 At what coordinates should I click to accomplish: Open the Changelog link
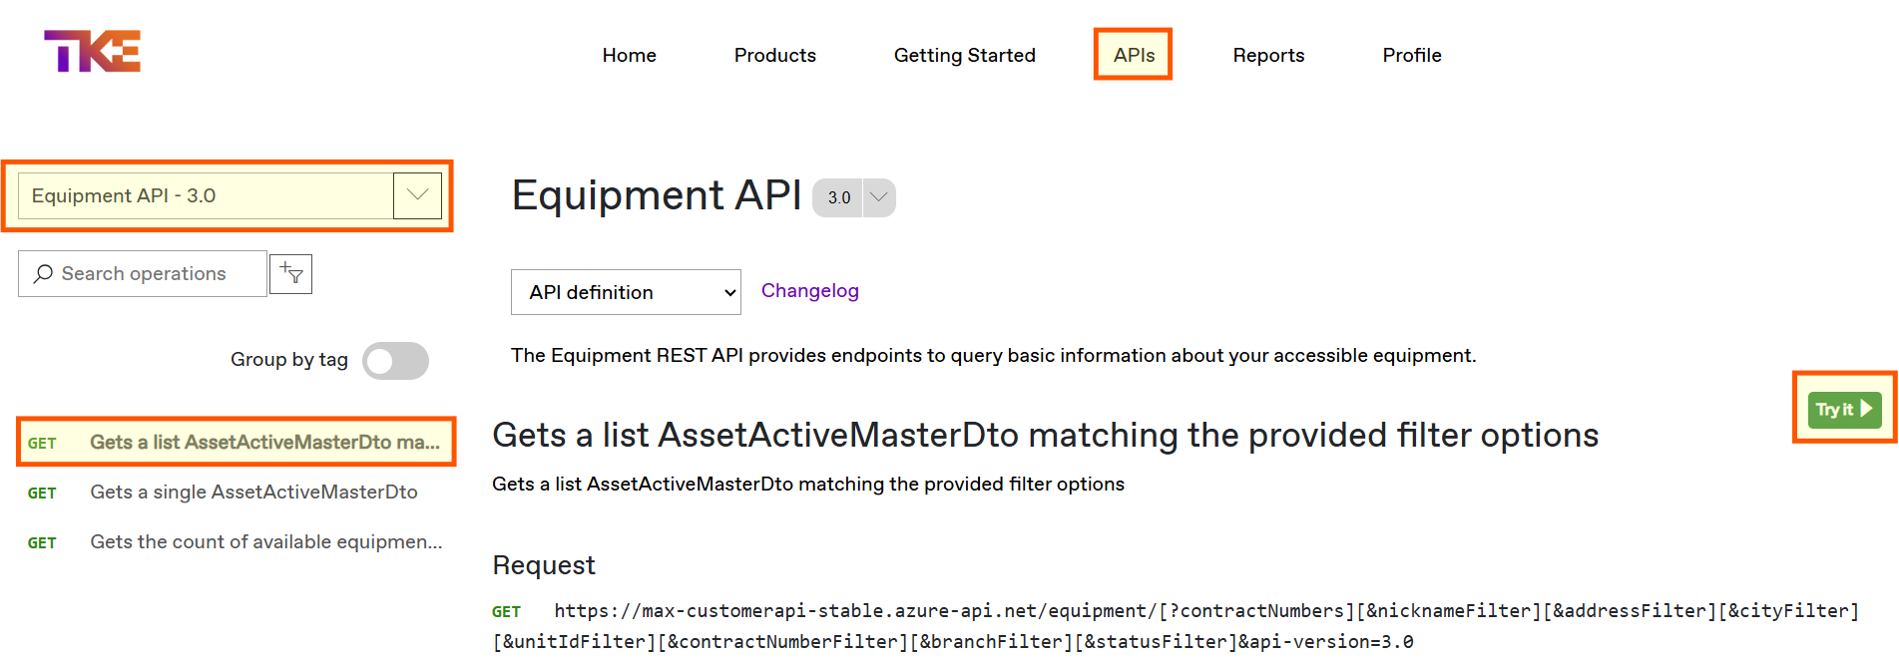coord(809,291)
